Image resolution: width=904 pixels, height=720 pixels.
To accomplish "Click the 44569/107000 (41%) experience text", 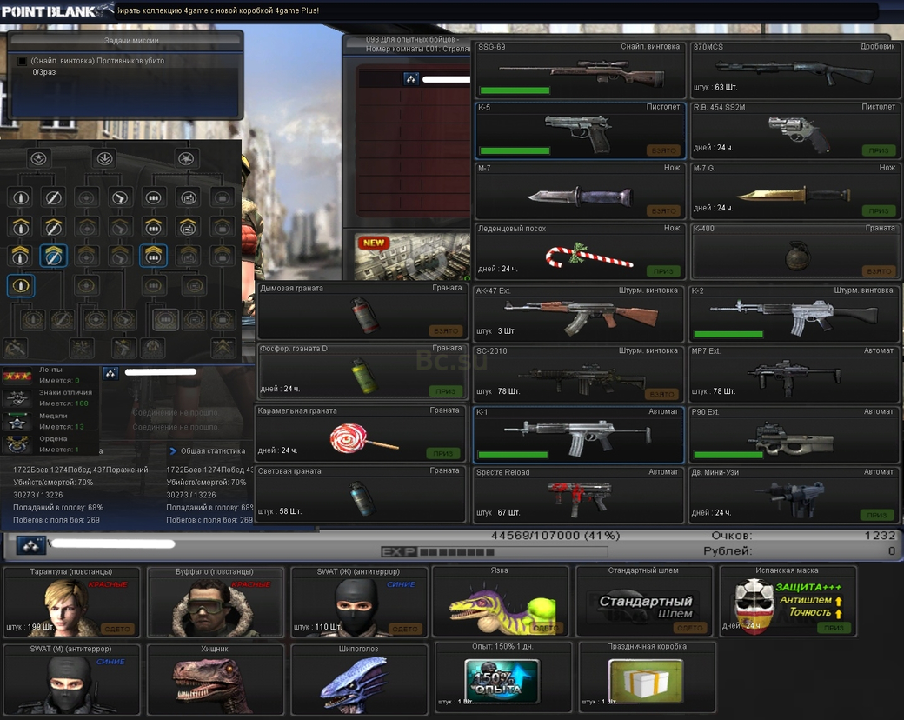I will pyautogui.click(x=555, y=536).
